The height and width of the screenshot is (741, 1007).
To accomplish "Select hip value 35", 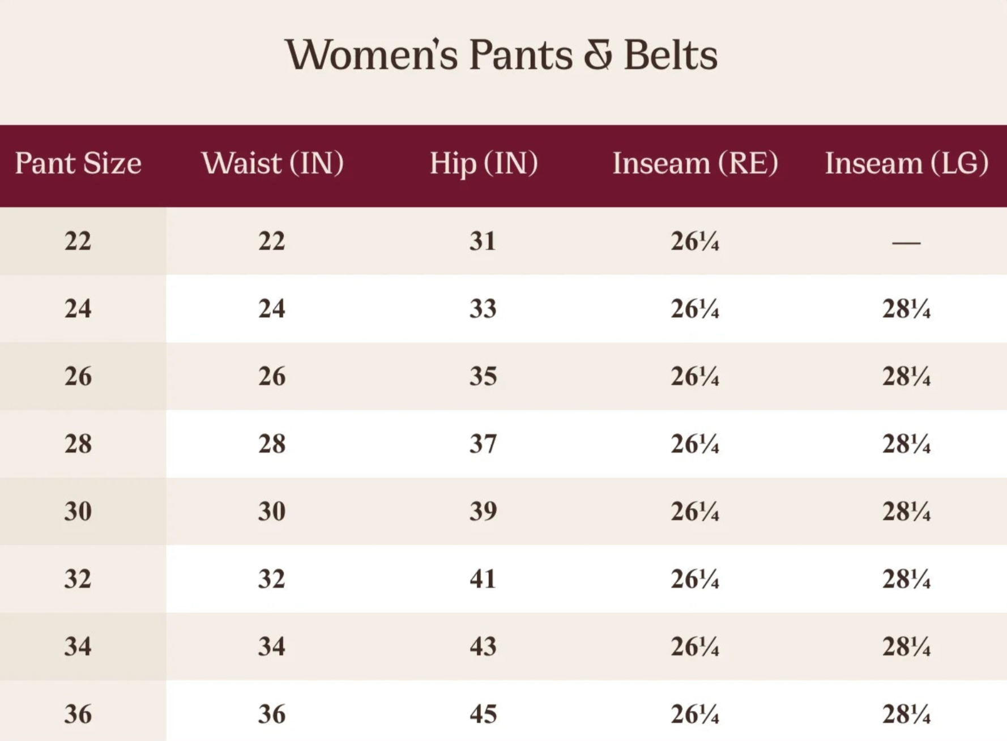I will coord(483,376).
